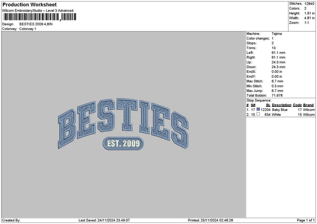Screen dimensions: 317x224
Task: Click the Zoom value 1:1
Action: point(306,23)
